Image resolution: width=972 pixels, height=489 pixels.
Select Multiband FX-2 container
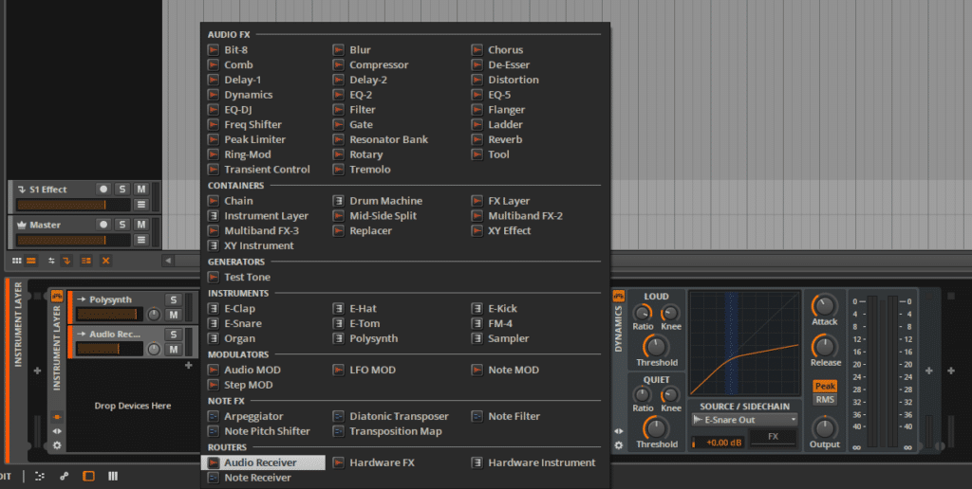[x=525, y=215]
